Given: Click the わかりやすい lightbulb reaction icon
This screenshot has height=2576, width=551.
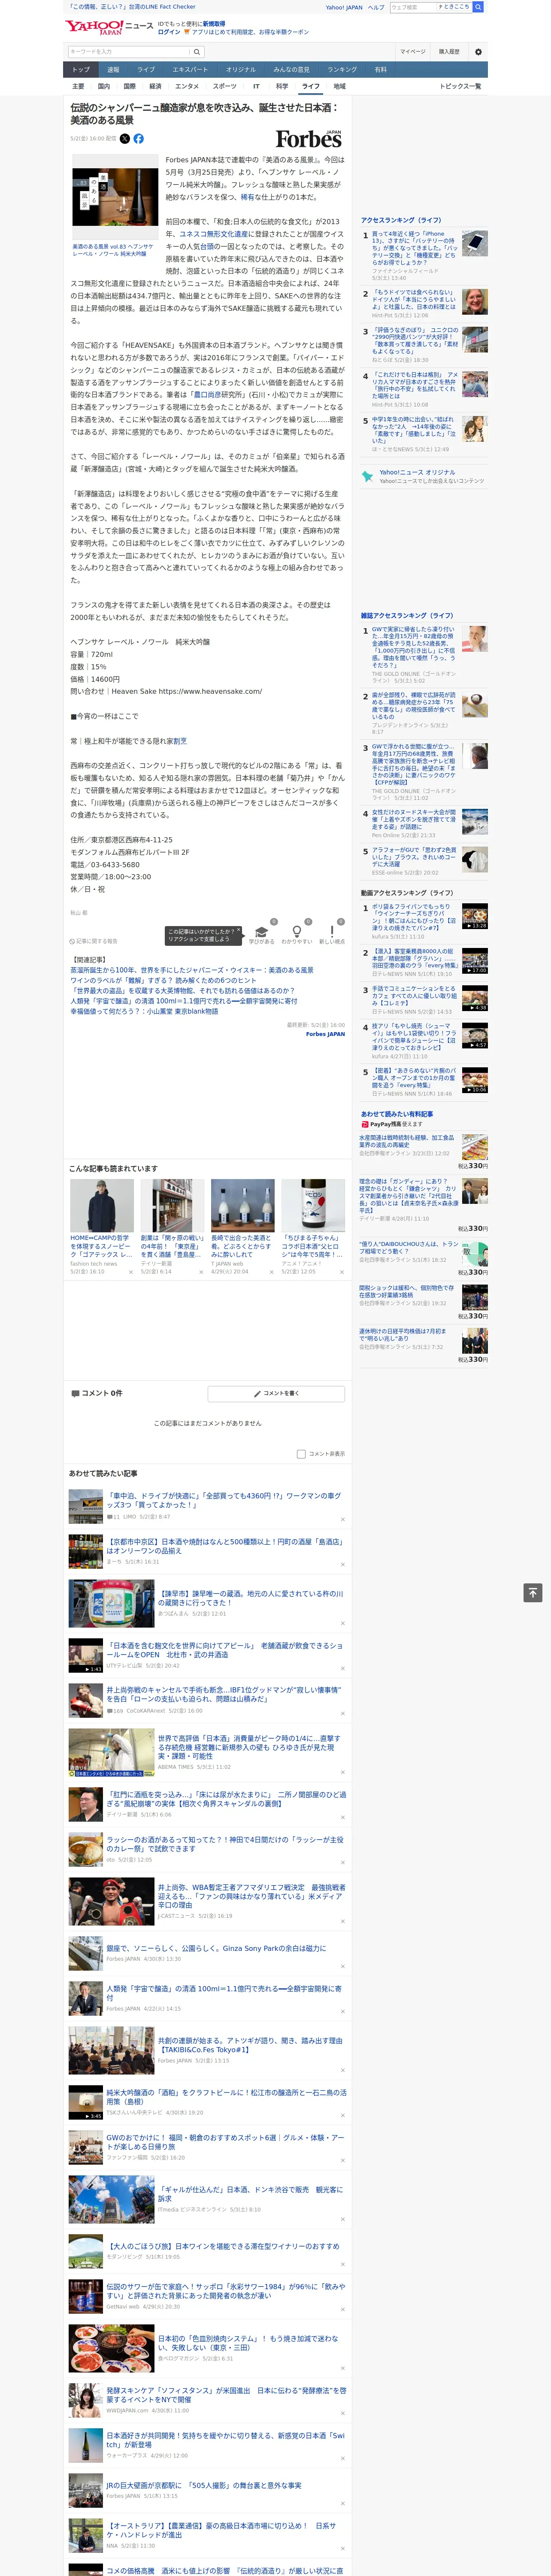Looking at the screenshot, I should tap(297, 932).
